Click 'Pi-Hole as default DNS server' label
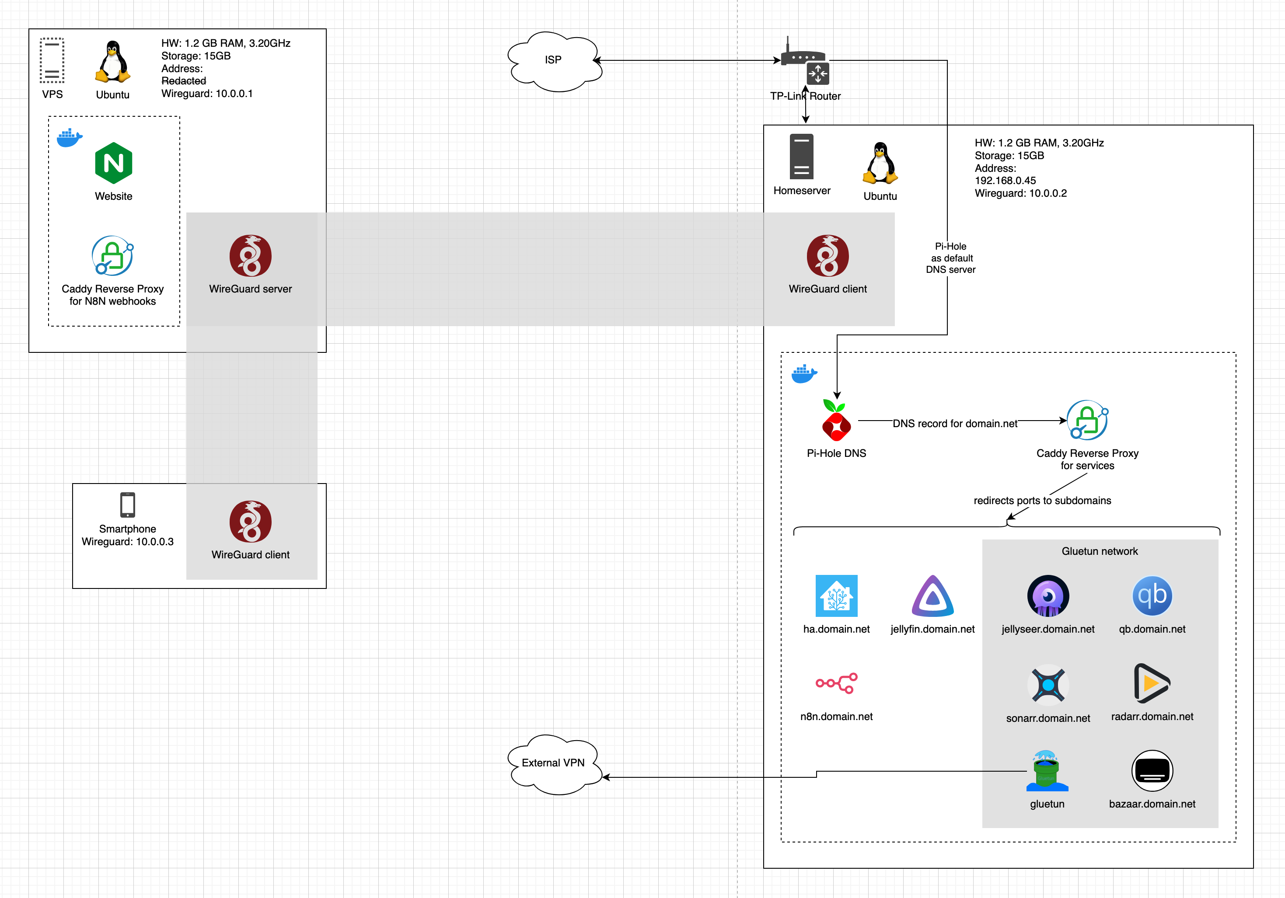Image resolution: width=1285 pixels, height=898 pixels. pos(950,258)
